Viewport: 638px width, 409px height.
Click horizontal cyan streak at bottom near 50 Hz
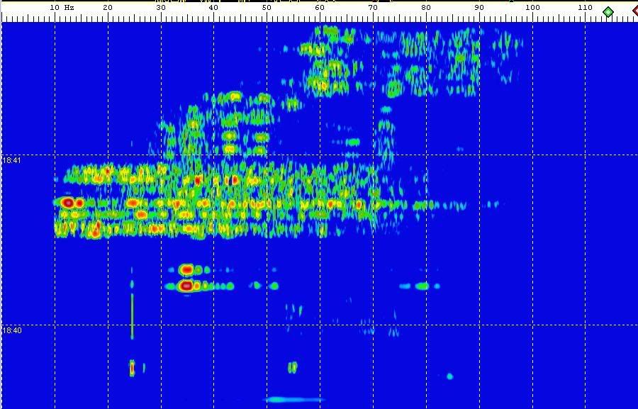click(291, 400)
